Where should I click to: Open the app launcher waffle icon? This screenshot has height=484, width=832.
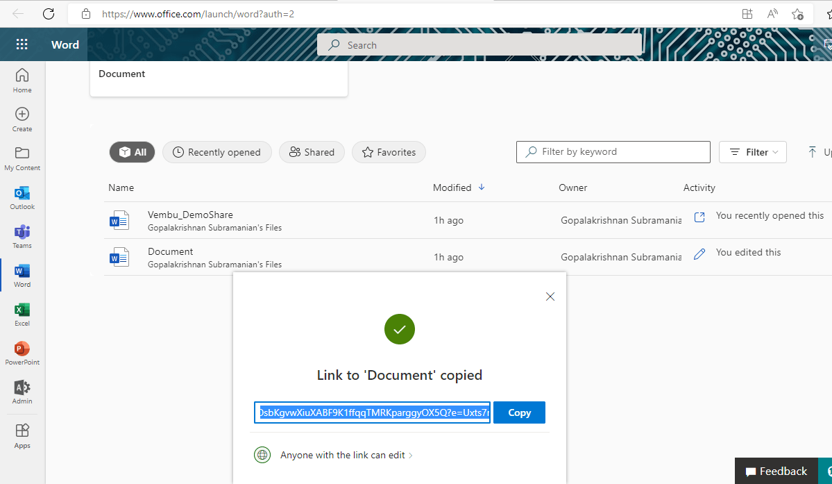[22, 44]
